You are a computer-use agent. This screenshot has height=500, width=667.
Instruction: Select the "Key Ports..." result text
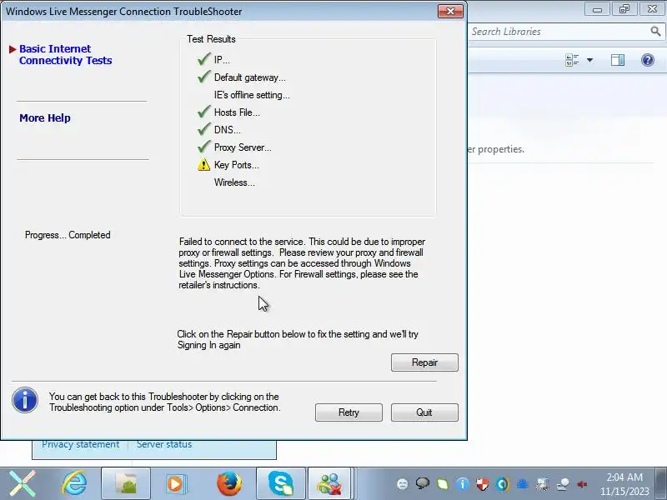click(237, 165)
